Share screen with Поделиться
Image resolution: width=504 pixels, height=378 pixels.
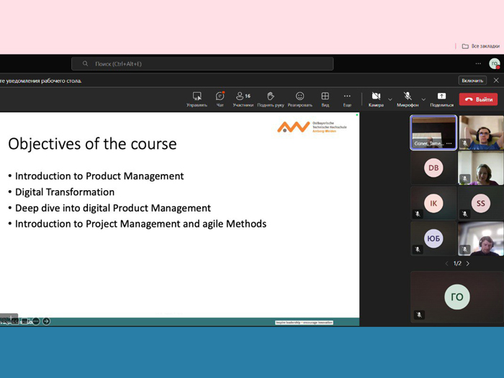441,99
